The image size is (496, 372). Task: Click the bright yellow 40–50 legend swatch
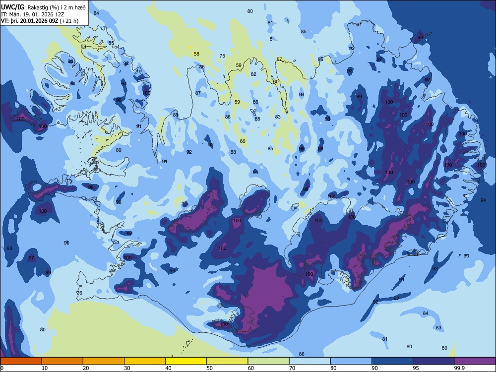click(186, 361)
